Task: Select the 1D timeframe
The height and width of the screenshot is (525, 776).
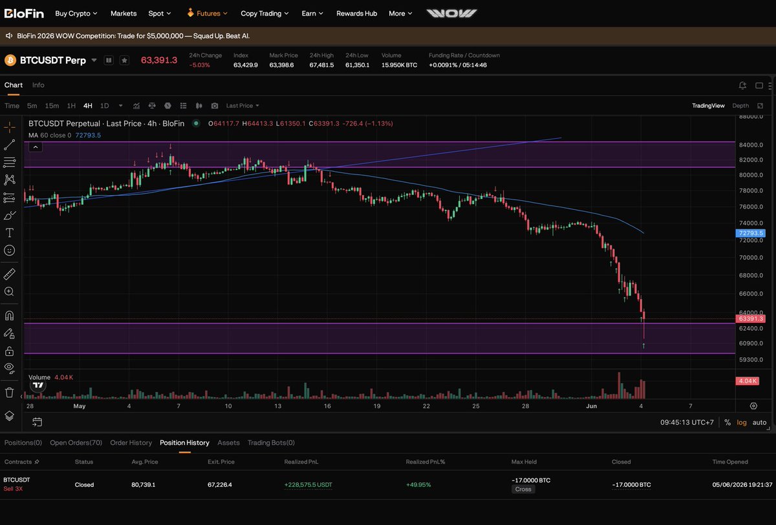Action: pyautogui.click(x=104, y=106)
